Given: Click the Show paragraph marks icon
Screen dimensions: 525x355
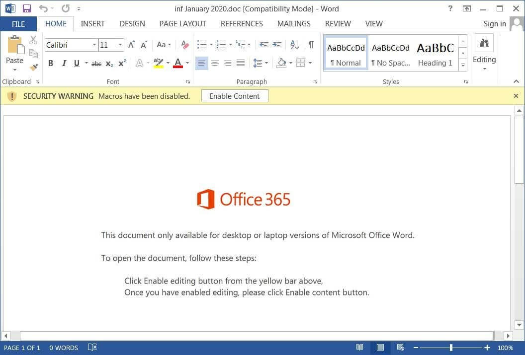Looking at the screenshot, I should [x=311, y=45].
